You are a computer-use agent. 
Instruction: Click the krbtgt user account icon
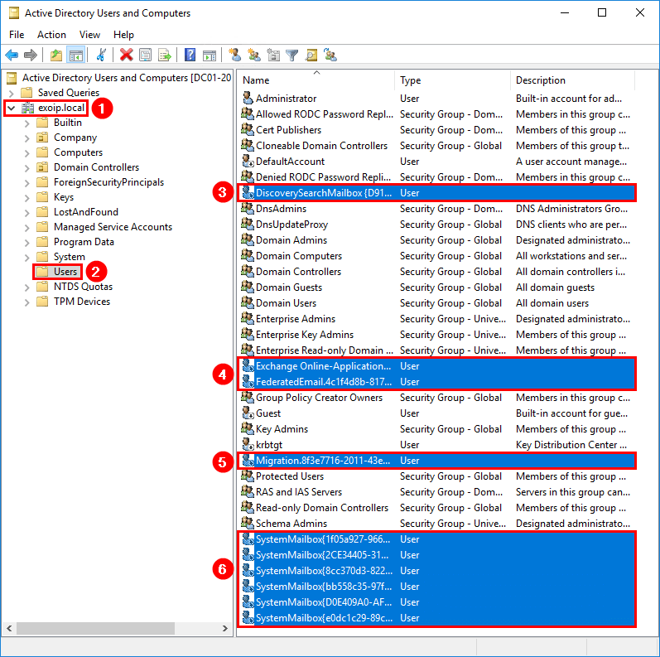pos(248,445)
